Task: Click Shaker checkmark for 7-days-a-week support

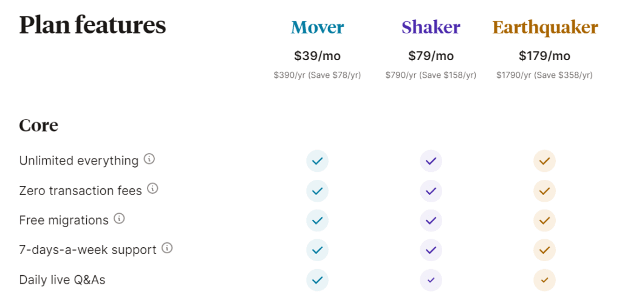Action: (x=431, y=250)
